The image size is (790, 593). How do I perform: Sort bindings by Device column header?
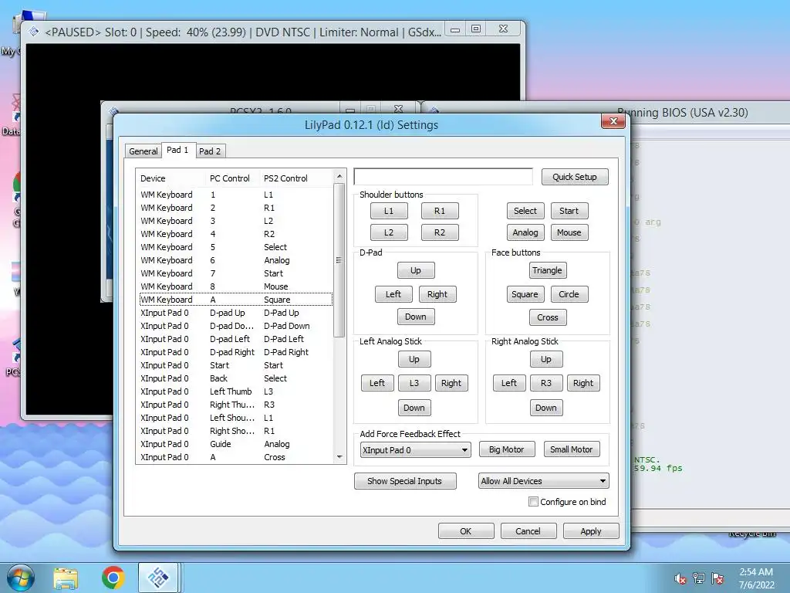point(171,178)
